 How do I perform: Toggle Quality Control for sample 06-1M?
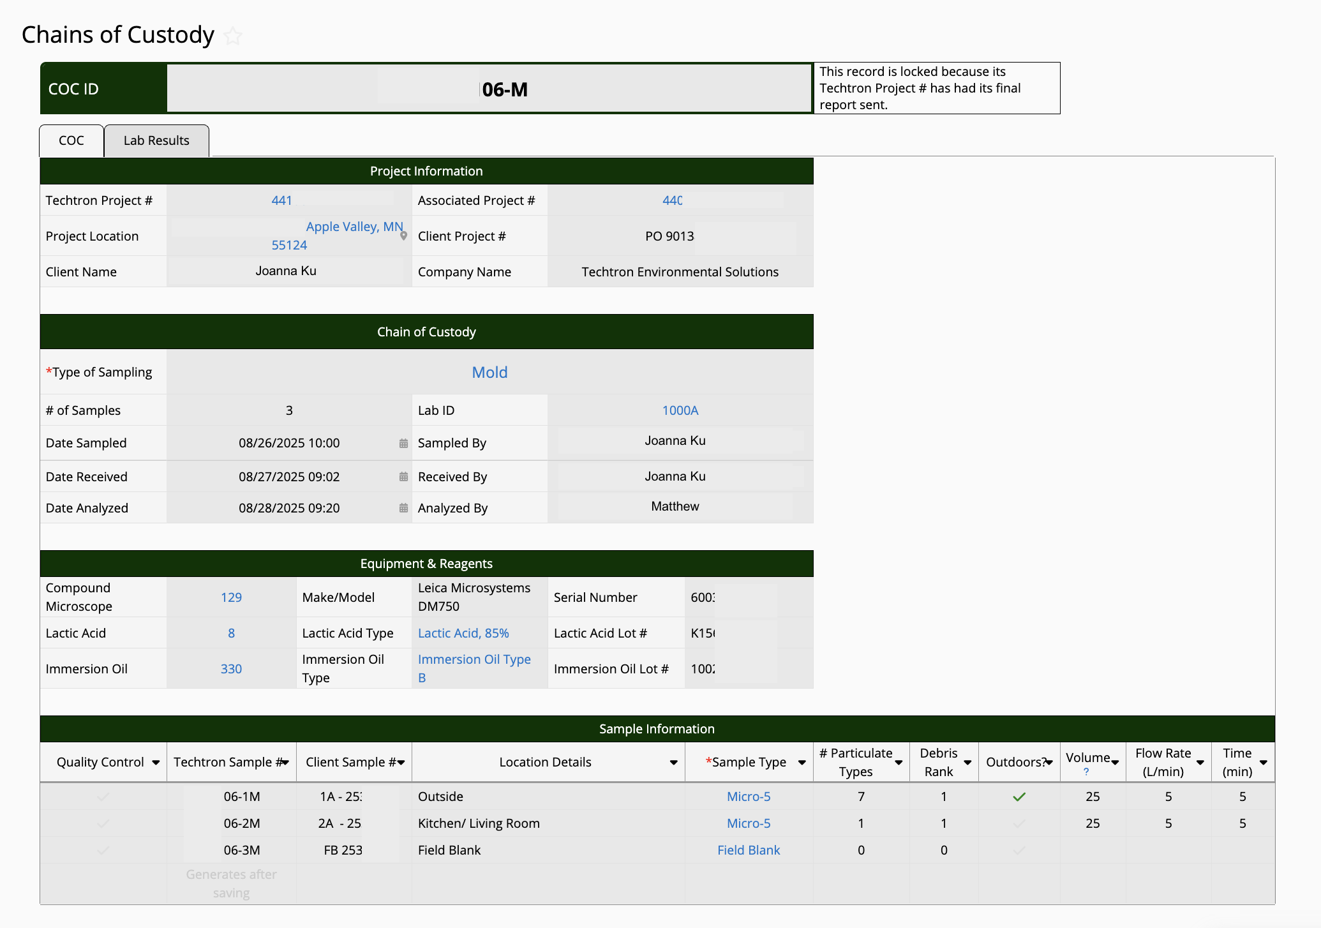click(x=103, y=797)
